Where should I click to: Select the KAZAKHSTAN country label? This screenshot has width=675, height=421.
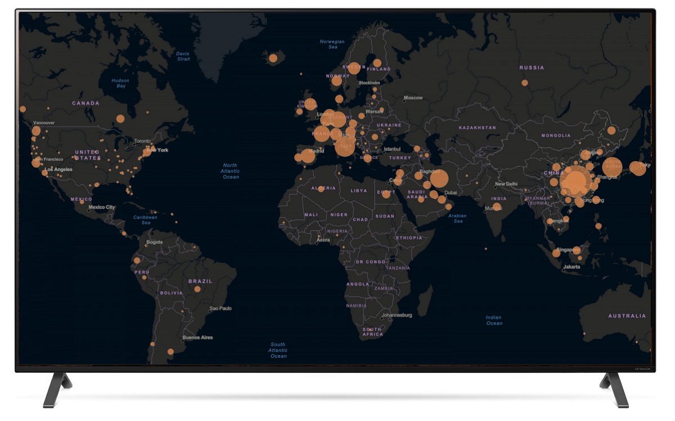(477, 128)
